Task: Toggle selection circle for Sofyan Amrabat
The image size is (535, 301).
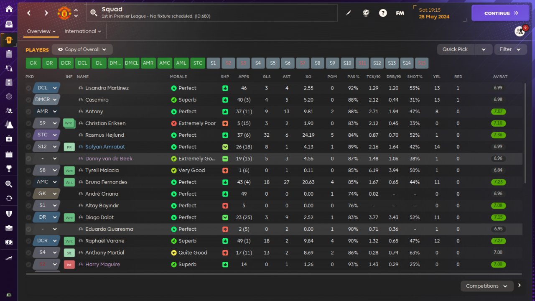Action: point(28,147)
